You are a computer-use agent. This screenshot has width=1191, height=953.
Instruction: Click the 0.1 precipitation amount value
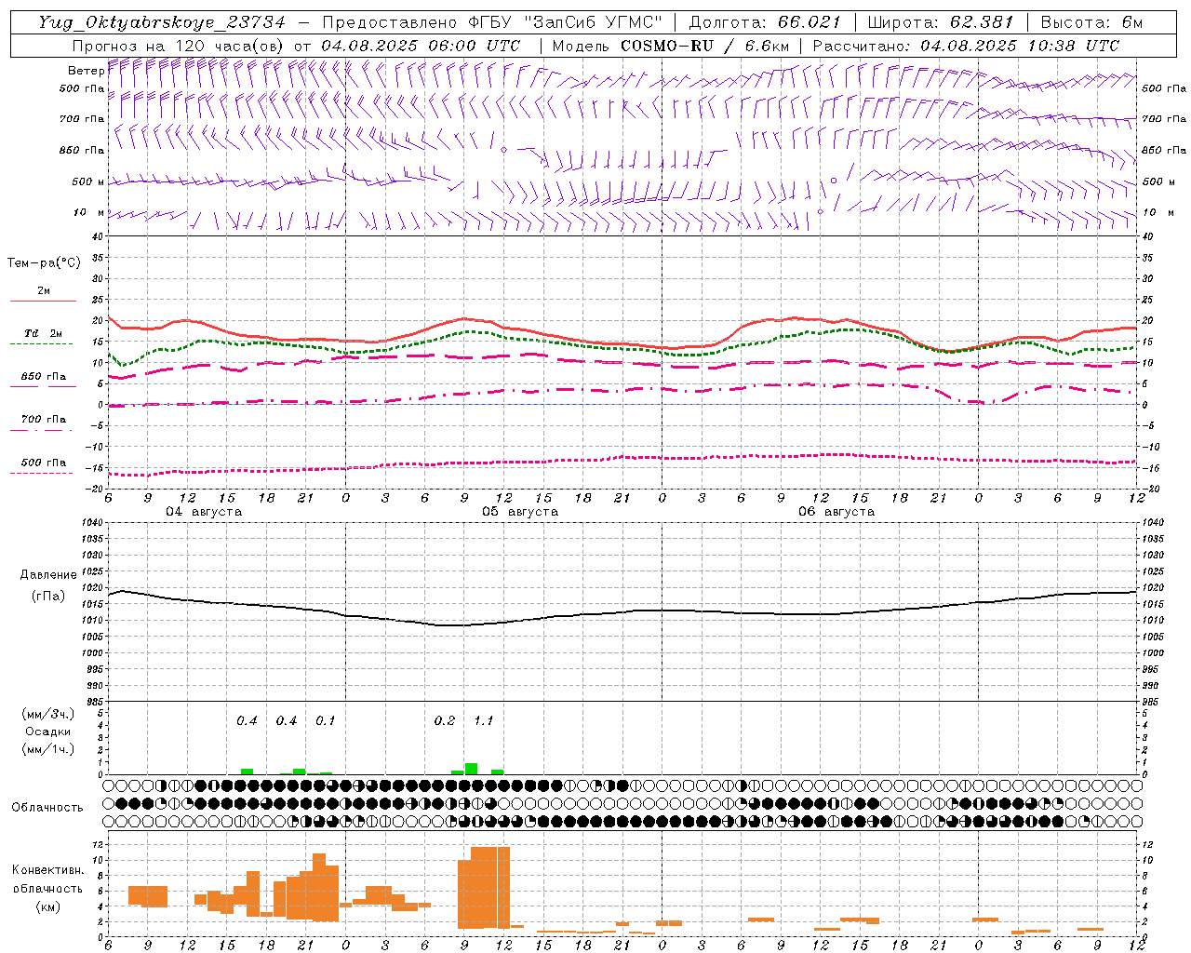pos(325,721)
